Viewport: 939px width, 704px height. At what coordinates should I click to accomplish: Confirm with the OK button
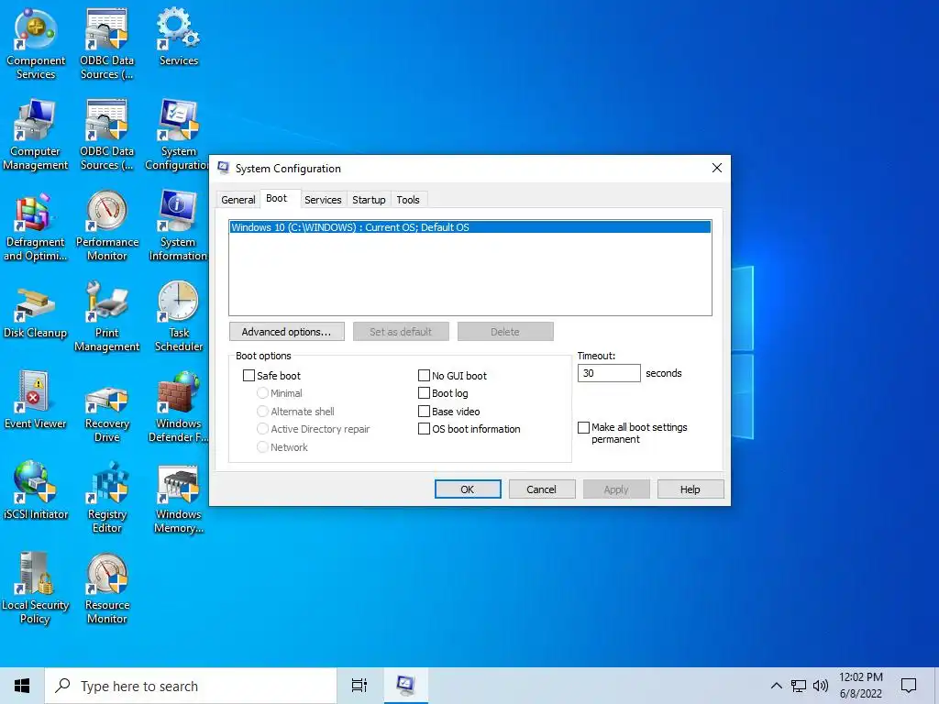(467, 489)
